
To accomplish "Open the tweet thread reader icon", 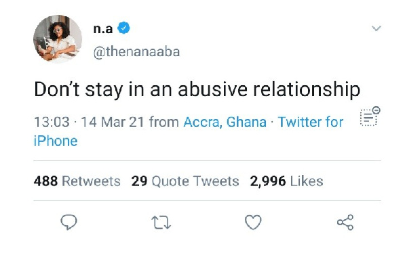I will click(370, 116).
